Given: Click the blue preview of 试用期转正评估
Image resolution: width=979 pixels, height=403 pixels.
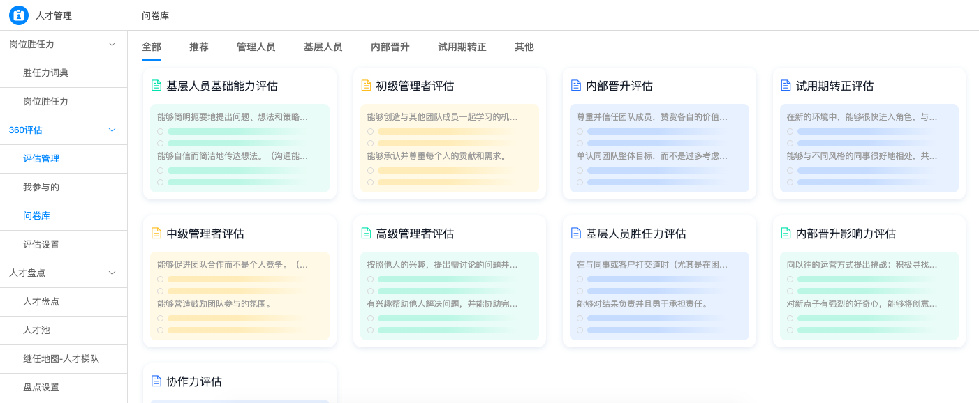Looking at the screenshot, I should 869,149.
